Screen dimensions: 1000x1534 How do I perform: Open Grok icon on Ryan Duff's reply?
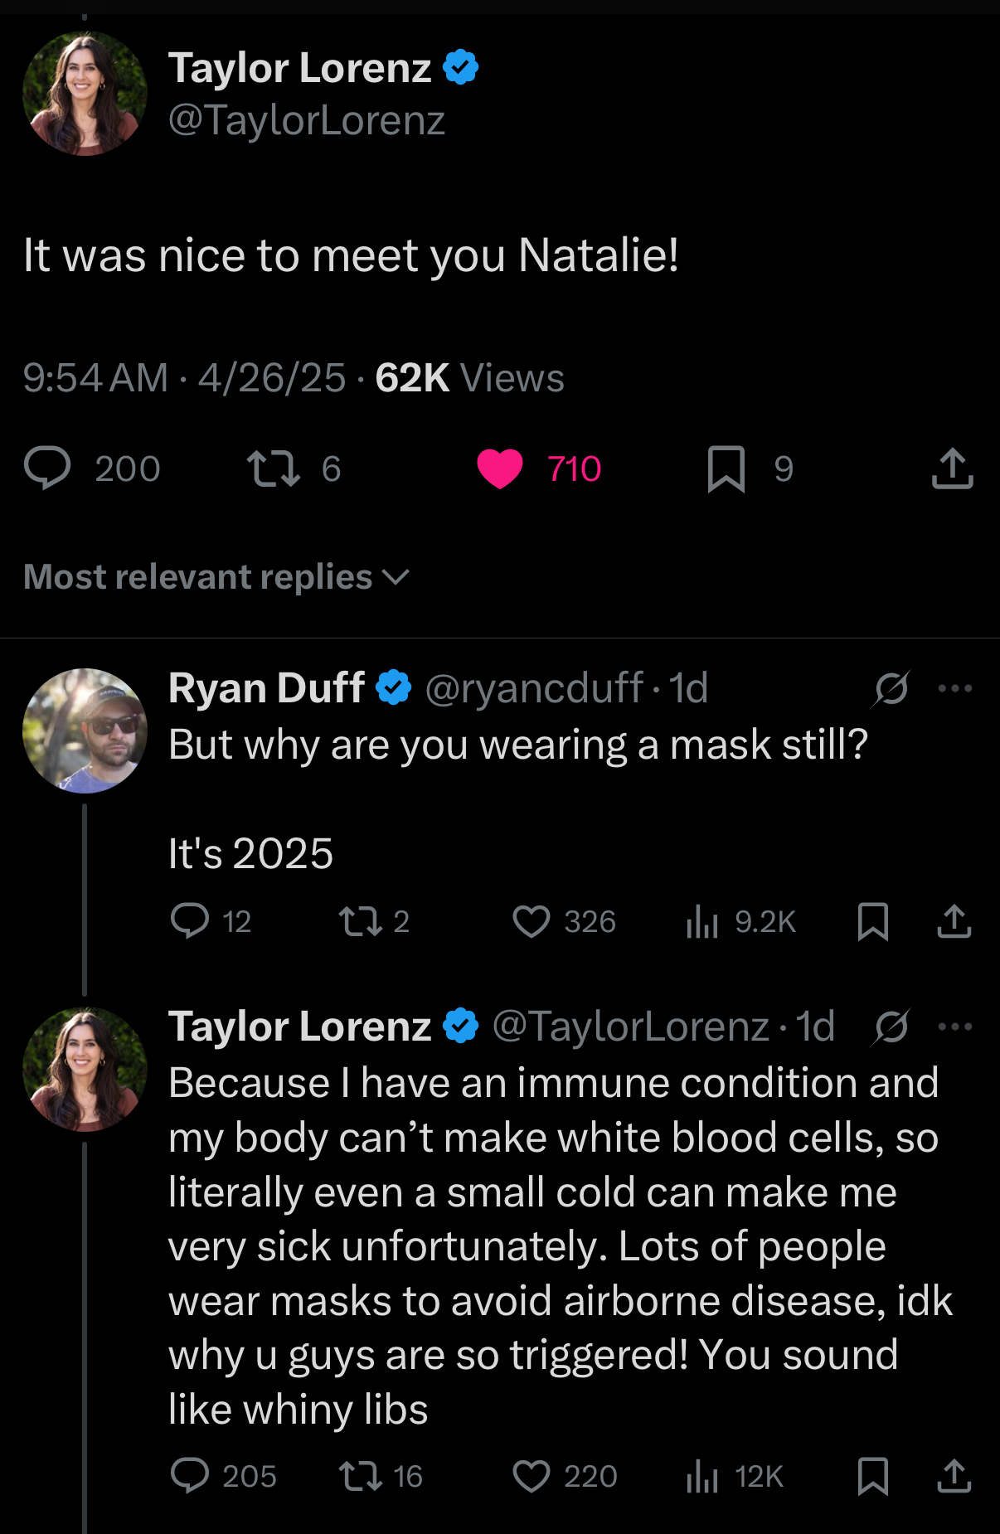pyautogui.click(x=891, y=687)
